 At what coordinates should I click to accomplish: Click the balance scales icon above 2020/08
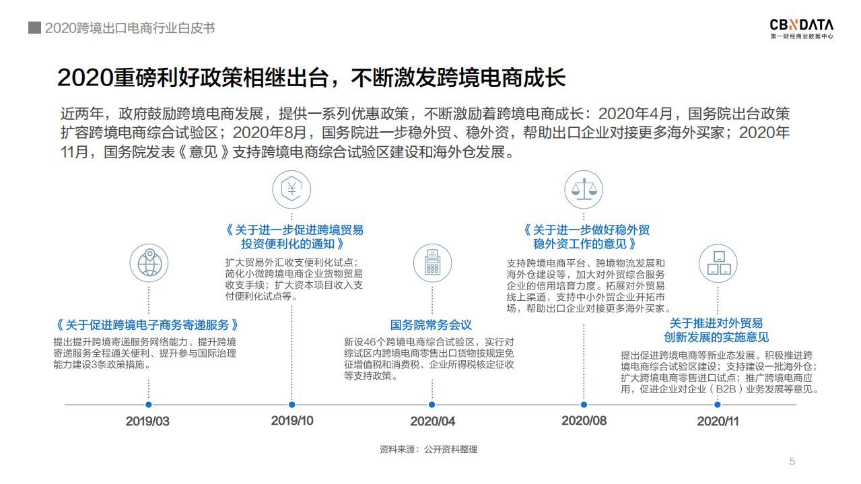coord(583,189)
